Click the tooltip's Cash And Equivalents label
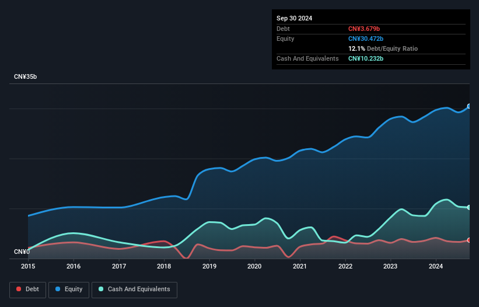The width and height of the screenshot is (479, 307). click(307, 58)
